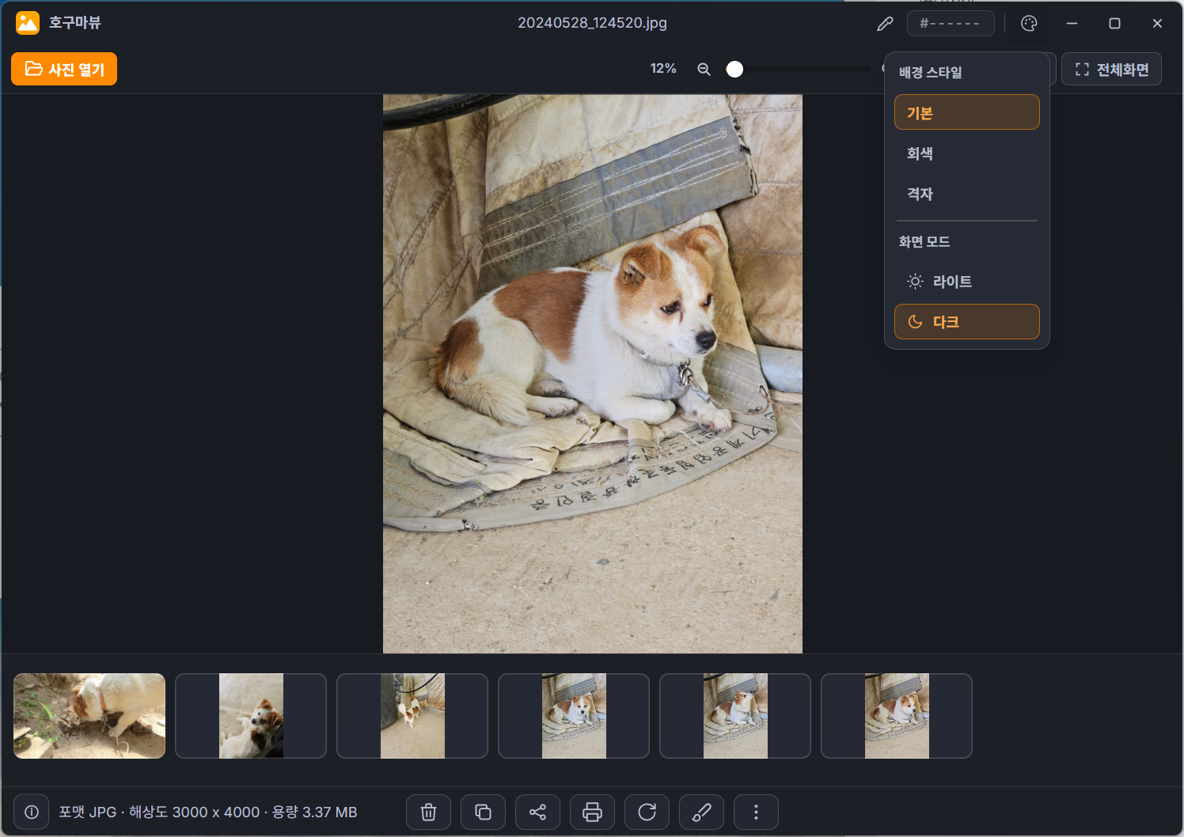Open the palette theme dropdown
1184x837 pixels.
(1029, 24)
